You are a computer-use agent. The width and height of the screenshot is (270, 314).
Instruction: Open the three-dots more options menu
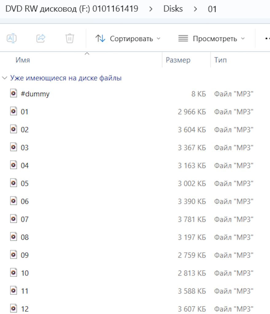tap(268, 38)
